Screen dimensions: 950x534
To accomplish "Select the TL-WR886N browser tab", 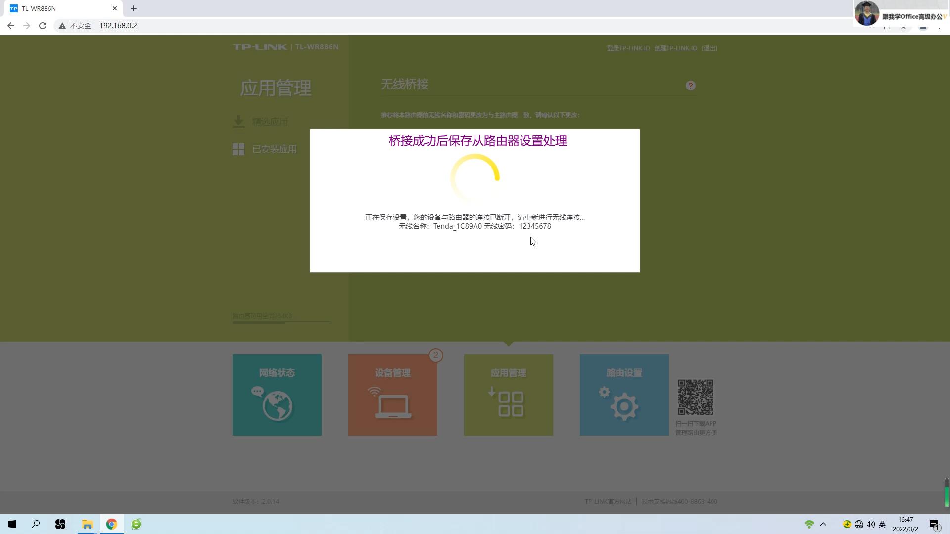I will point(59,8).
